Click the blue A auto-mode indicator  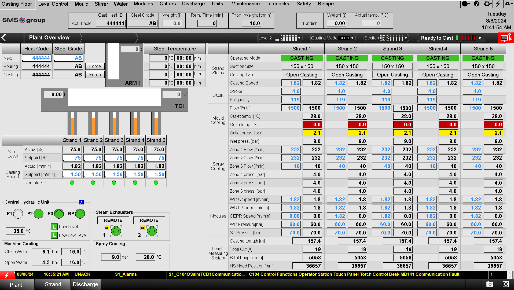(82, 202)
